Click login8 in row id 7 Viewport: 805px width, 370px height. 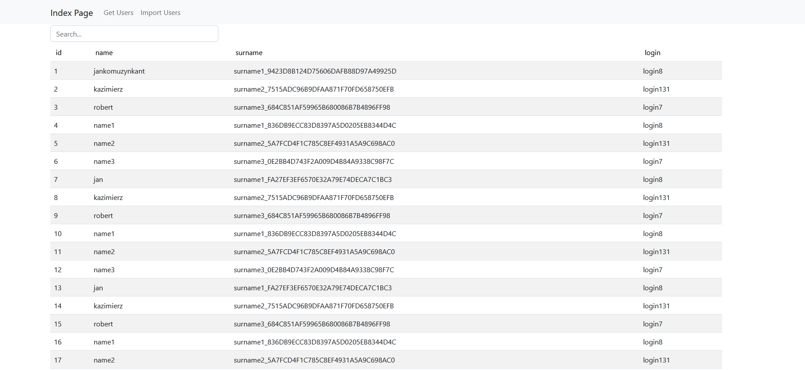(x=653, y=180)
